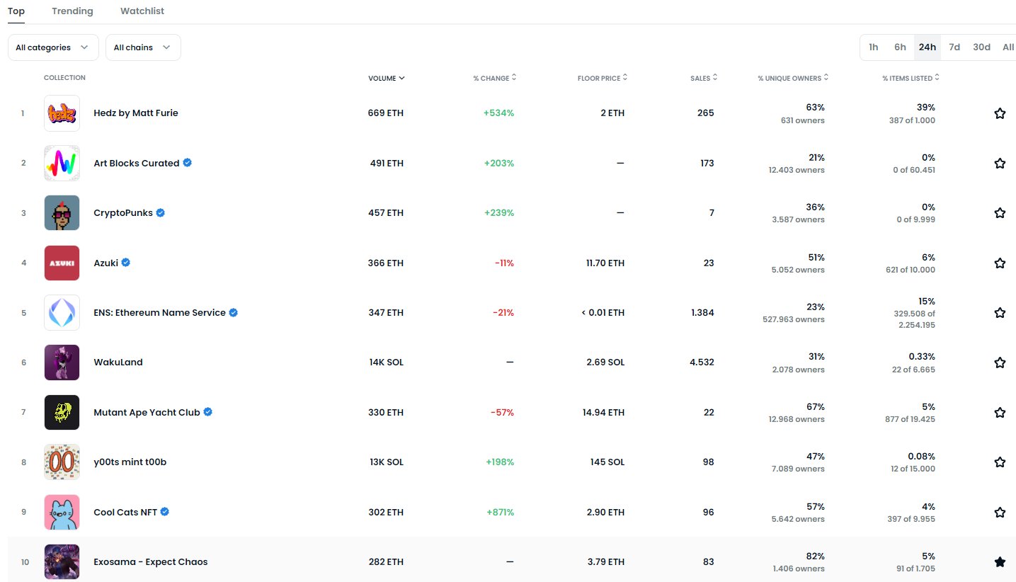
Task: Click the 527.963 owners text
Action: click(x=794, y=319)
